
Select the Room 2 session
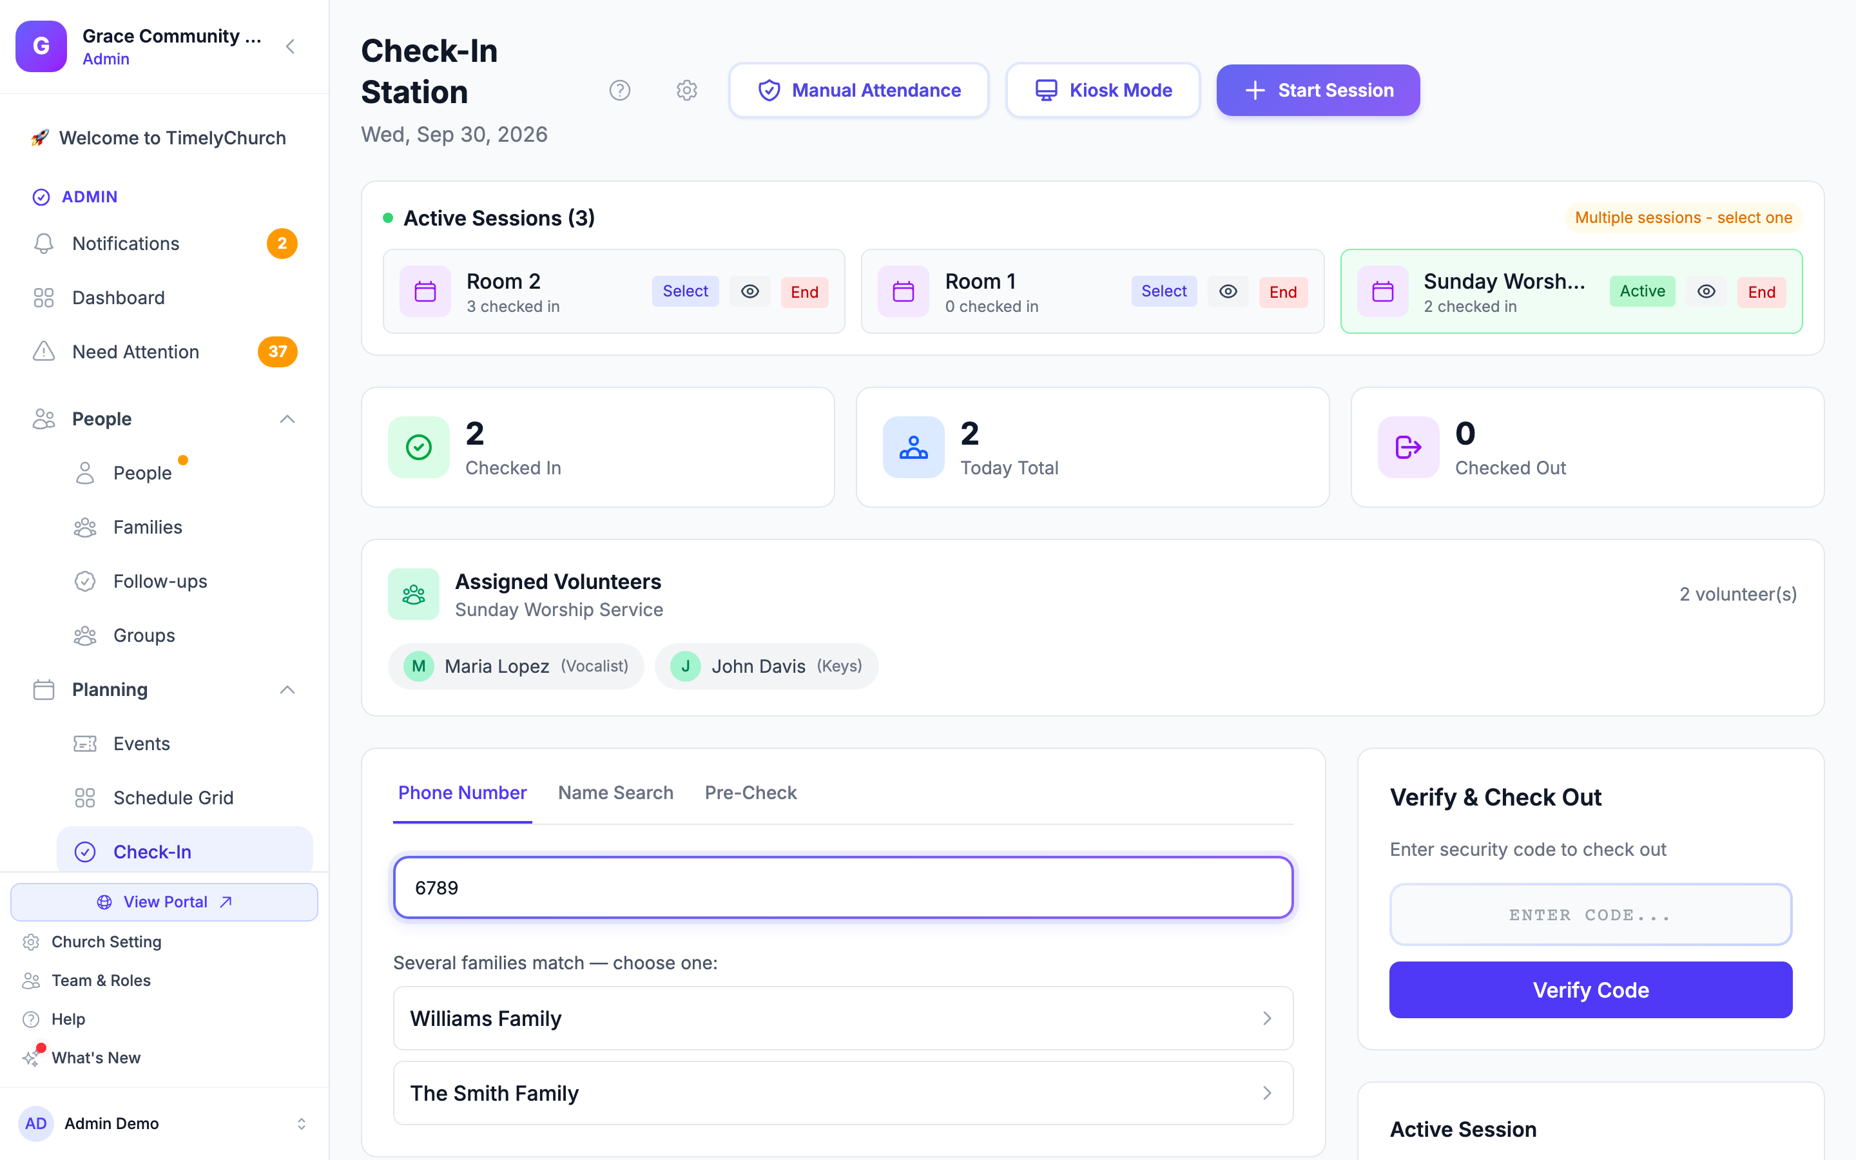tap(685, 291)
